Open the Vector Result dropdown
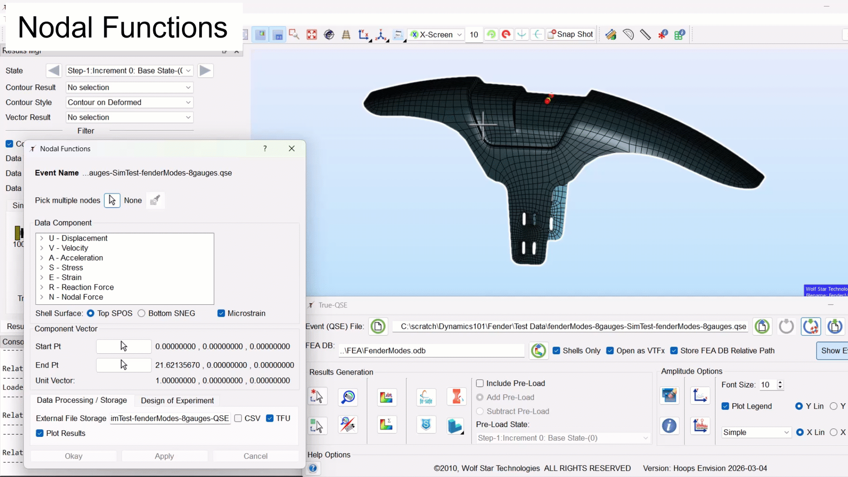This screenshot has height=477, width=848. coord(129,117)
